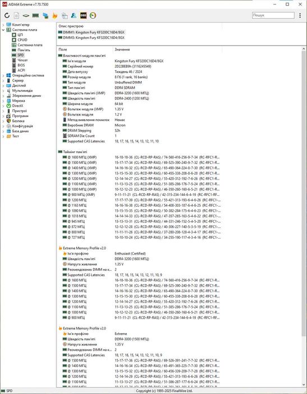Expand the Дисплей tree node
This screenshot has height=394, width=307.
(3, 86)
